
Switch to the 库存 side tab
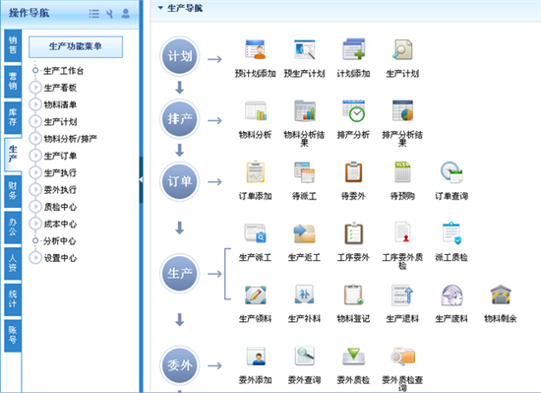(13, 117)
